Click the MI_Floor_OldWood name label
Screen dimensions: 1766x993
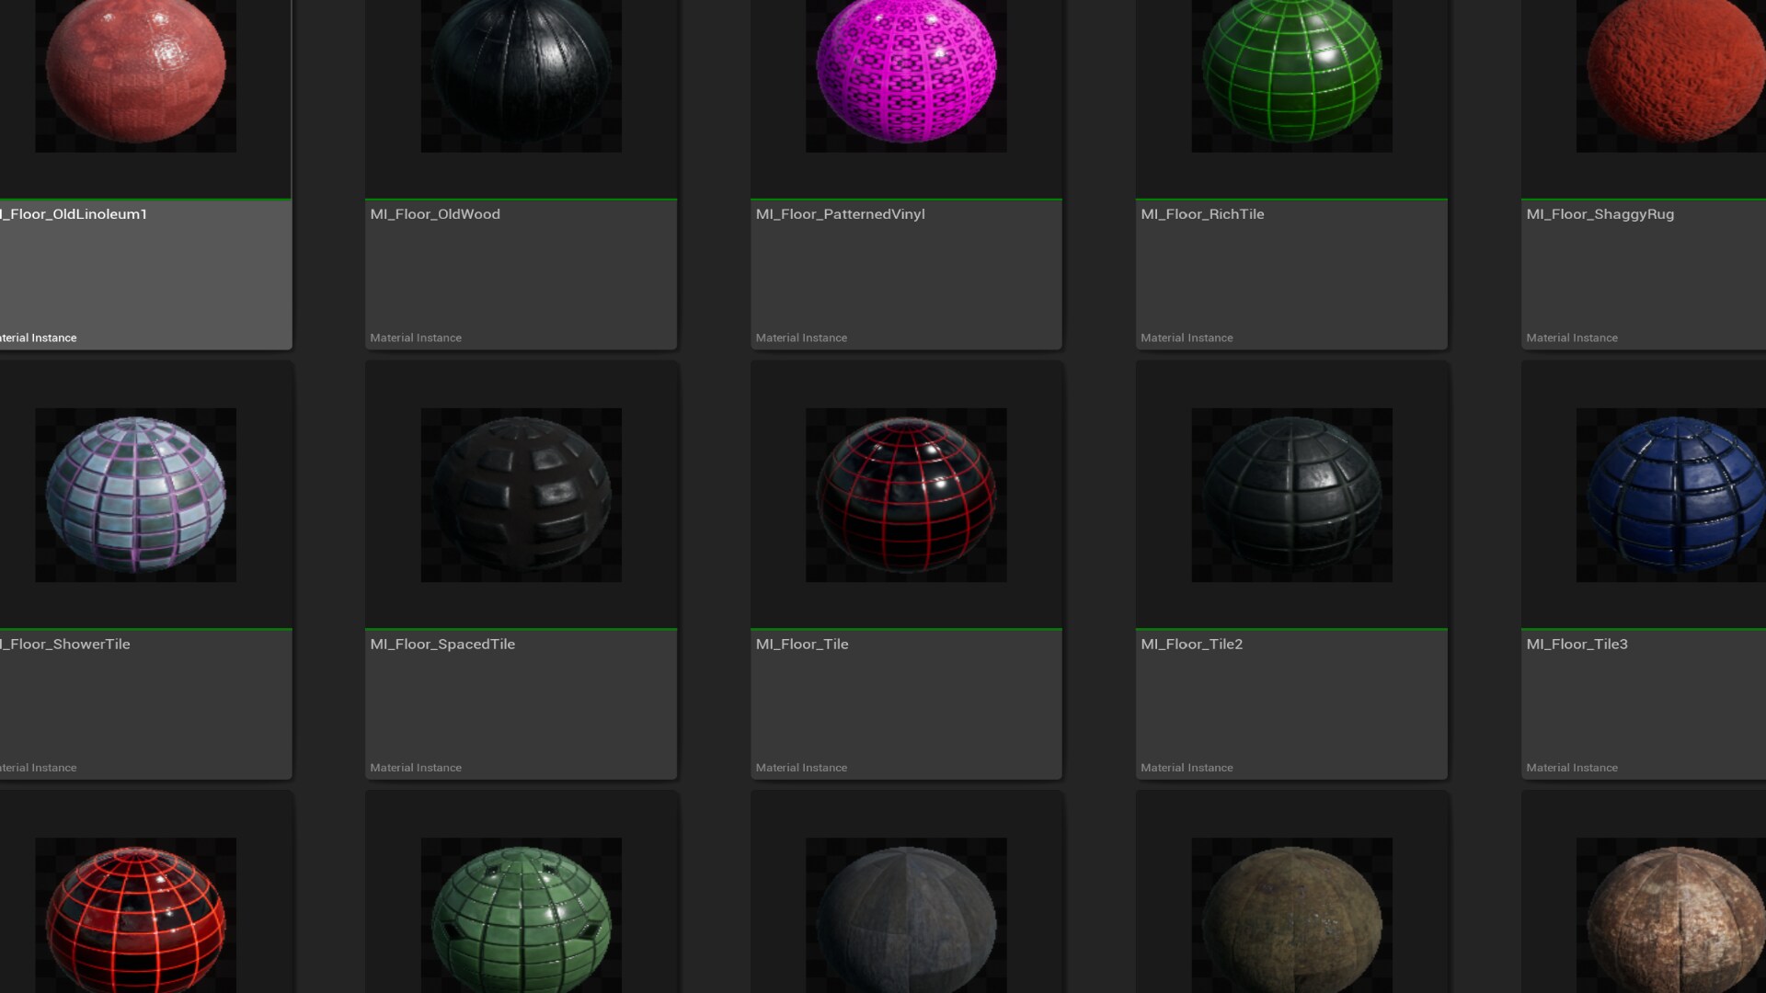(435, 213)
